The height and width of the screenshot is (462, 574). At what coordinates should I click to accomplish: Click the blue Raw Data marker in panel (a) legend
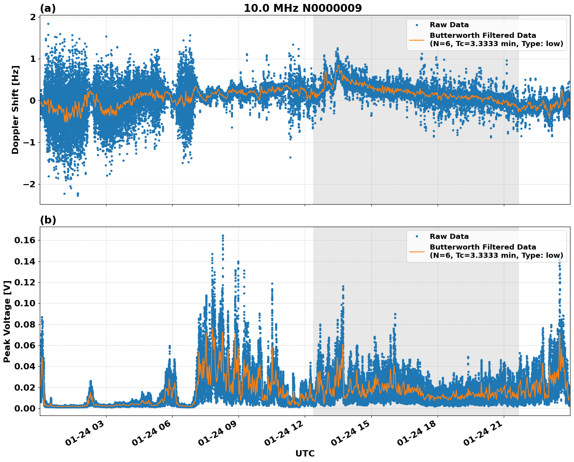(x=417, y=25)
